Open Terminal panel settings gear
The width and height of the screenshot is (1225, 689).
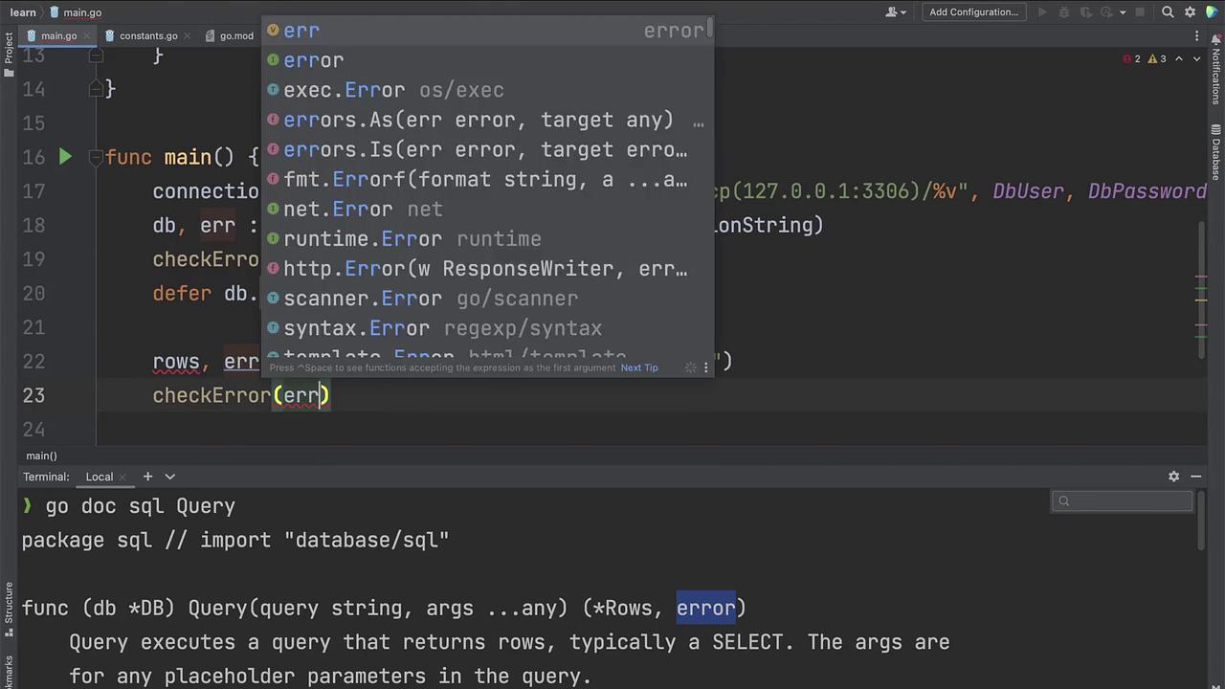(x=1173, y=477)
